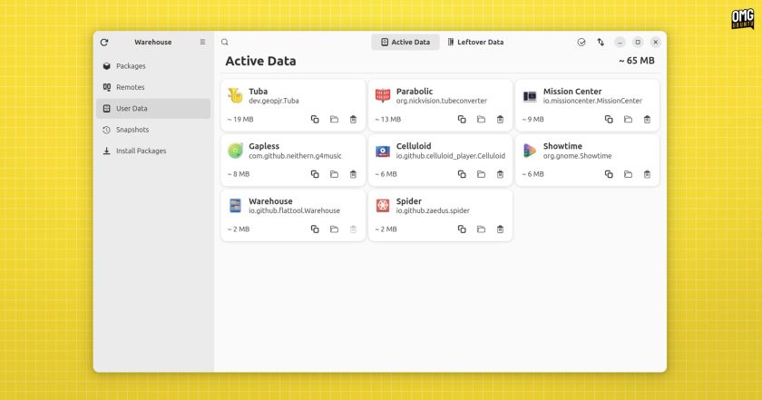Click 'io.github.celluloid_player.Celluloid' text

click(x=451, y=156)
